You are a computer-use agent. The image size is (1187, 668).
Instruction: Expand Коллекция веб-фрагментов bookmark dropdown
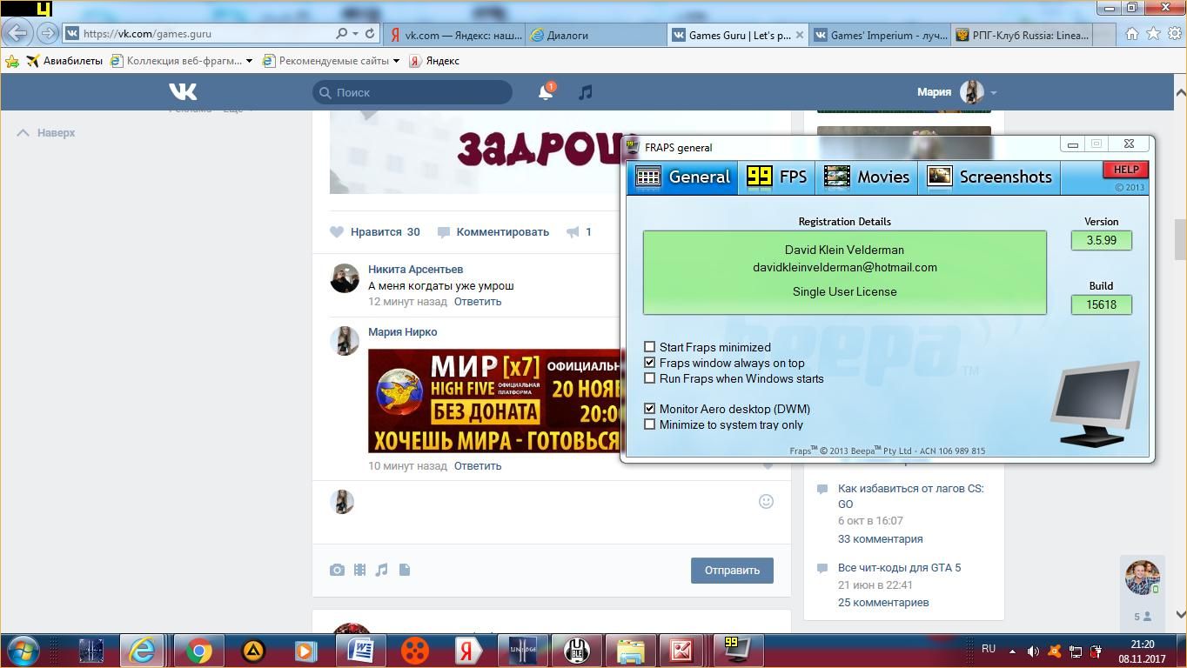[249, 61]
